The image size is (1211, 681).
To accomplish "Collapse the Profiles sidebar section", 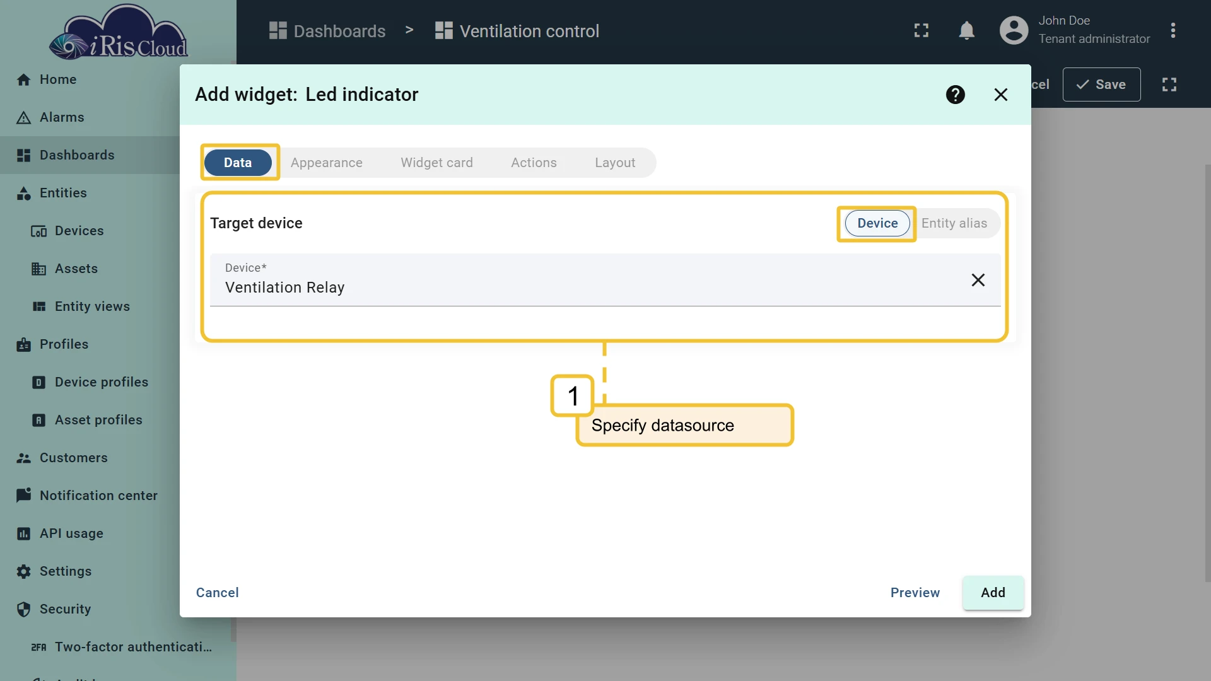I will click(x=90, y=344).
